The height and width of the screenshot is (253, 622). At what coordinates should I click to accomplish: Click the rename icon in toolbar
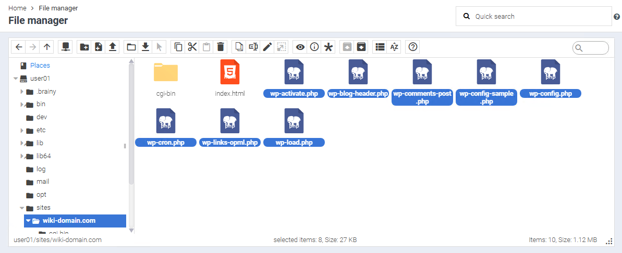(253, 47)
